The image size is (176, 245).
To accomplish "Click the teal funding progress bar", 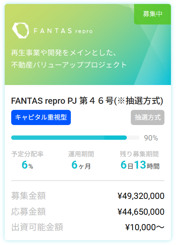I will pos(75,138).
